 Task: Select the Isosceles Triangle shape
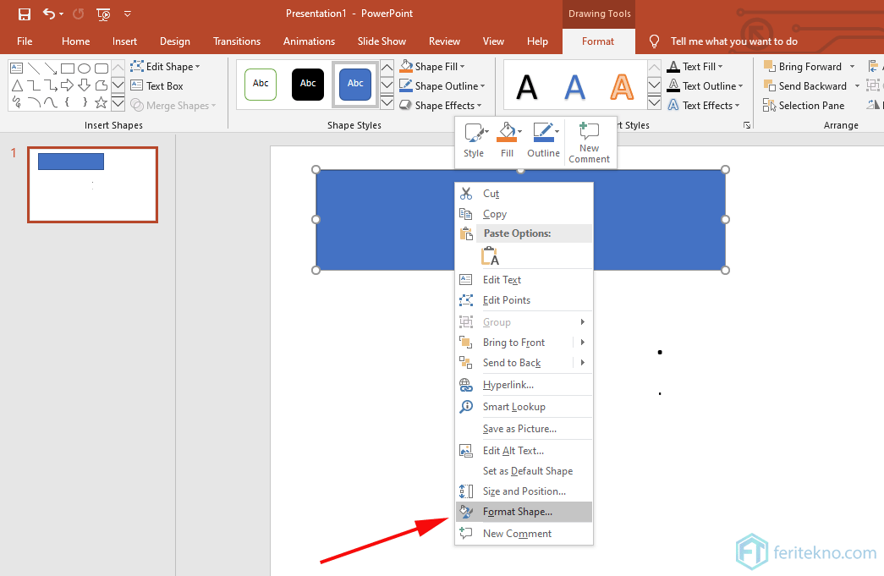click(17, 85)
